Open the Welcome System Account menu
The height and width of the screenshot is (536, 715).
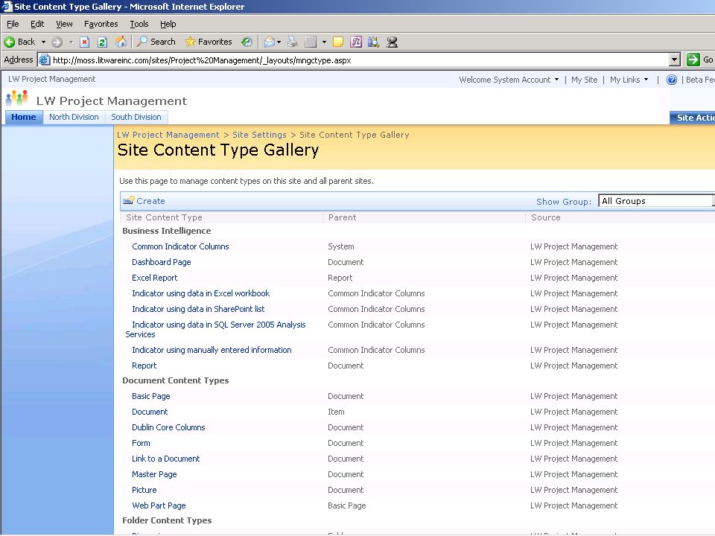click(509, 80)
